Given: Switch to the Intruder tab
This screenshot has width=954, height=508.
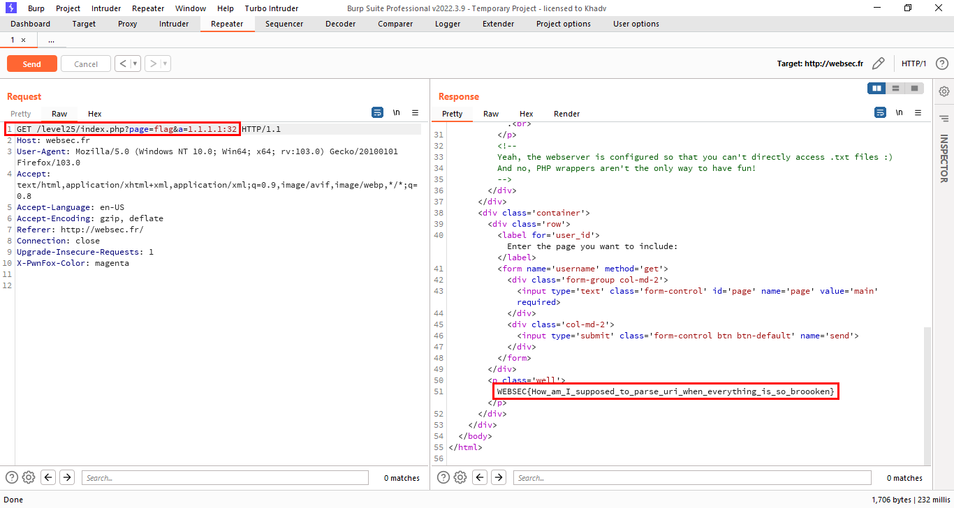Looking at the screenshot, I should (174, 24).
